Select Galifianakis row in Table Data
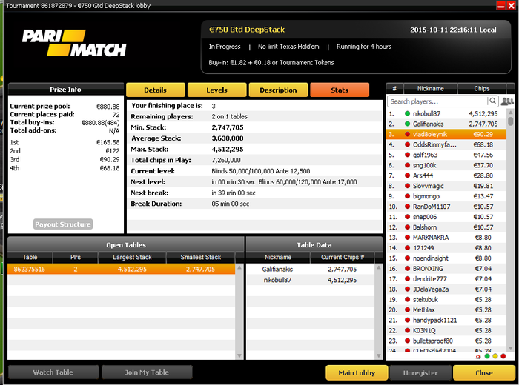The height and width of the screenshot is (385, 519). click(x=311, y=269)
